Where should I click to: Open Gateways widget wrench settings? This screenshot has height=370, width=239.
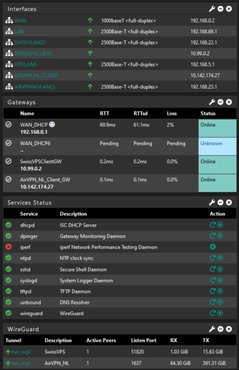point(212,102)
